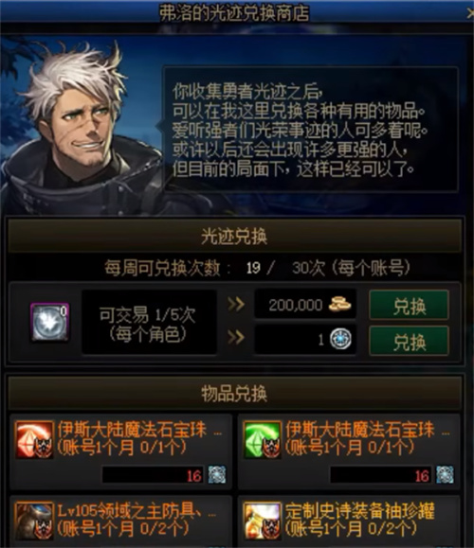Click the 定制史诗装备袖珍罐 item name

pos(359,511)
